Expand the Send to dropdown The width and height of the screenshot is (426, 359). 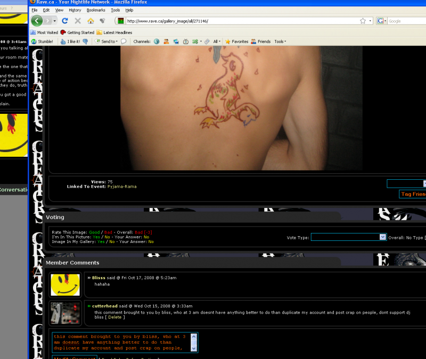106,41
